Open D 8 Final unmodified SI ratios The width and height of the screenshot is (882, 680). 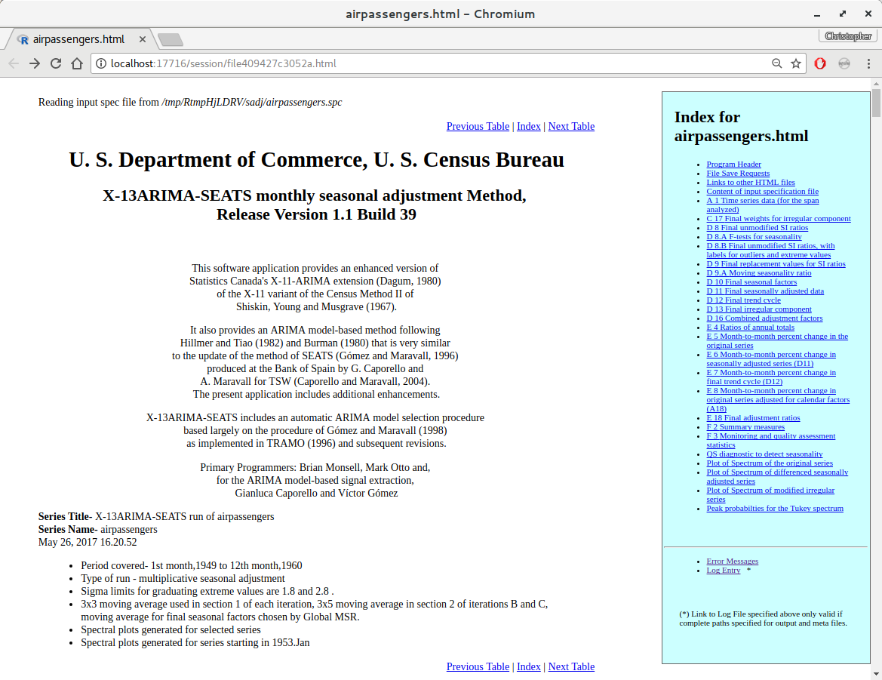[x=757, y=227]
